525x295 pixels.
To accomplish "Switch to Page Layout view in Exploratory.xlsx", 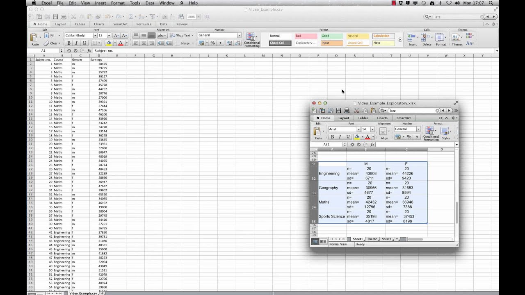I will tap(323, 242).
